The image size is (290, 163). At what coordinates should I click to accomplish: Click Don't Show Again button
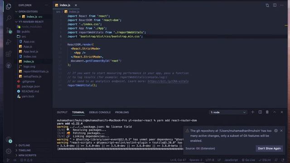pos(269,149)
